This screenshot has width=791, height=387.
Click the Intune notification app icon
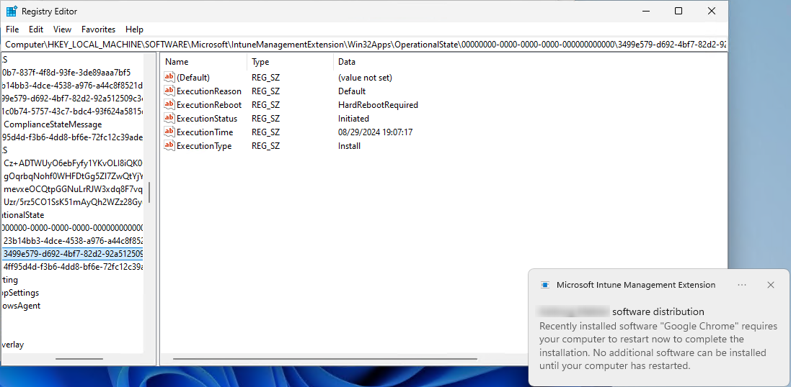(545, 285)
